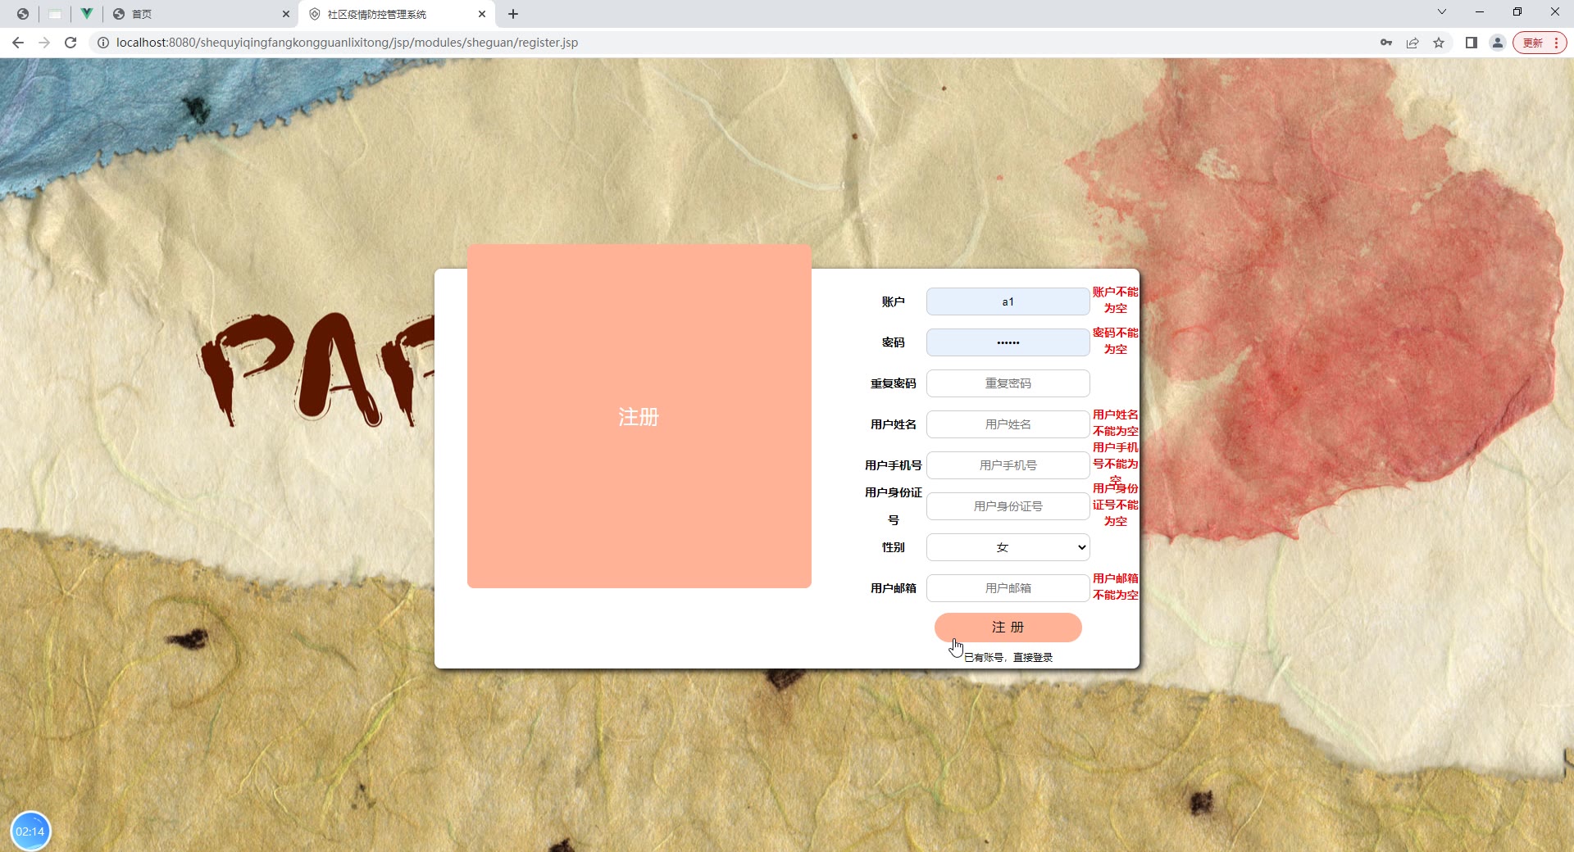Focus the 重复密码 input

(1008, 383)
